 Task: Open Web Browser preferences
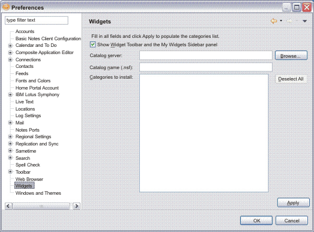point(29,179)
